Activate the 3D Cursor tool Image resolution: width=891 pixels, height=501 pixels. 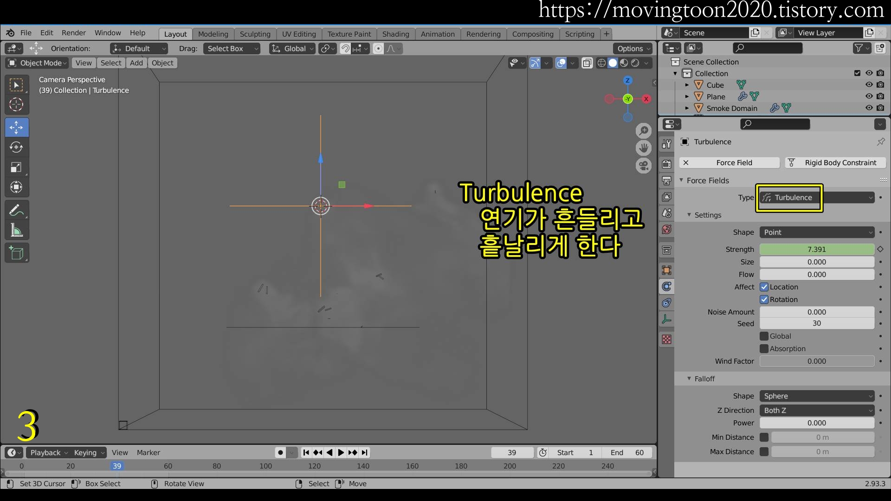[x=17, y=105]
